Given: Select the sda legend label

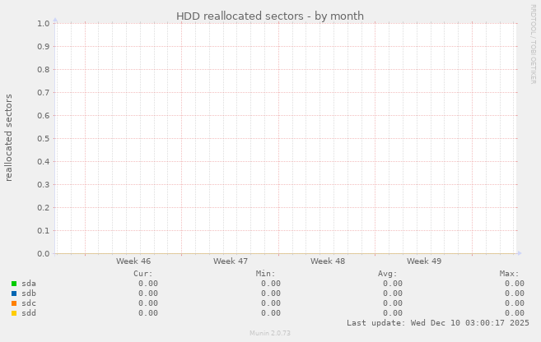Looking at the screenshot, I should [29, 284].
